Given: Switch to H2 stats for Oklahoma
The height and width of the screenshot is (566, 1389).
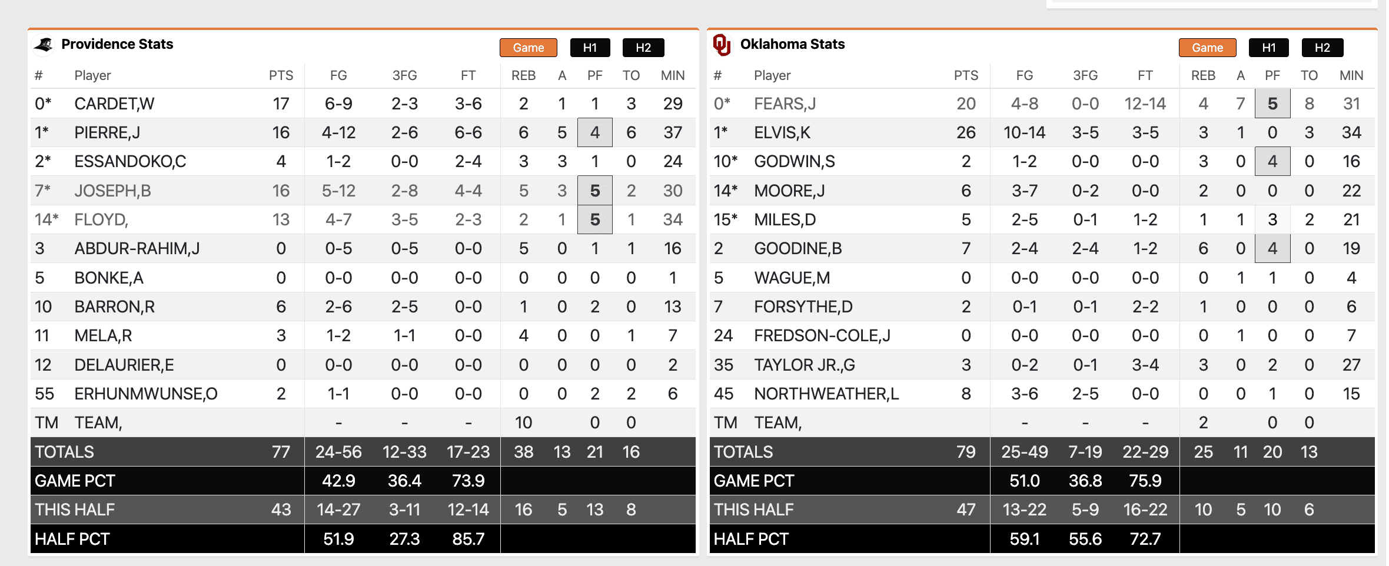Looking at the screenshot, I should (x=1322, y=48).
